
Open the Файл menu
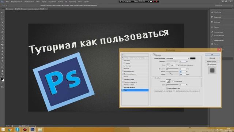[7, 1]
